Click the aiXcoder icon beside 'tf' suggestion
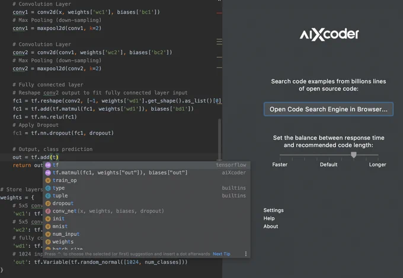The height and width of the screenshot is (278, 403). [x=48, y=165]
